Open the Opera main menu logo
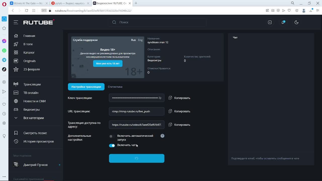 (4, 4)
